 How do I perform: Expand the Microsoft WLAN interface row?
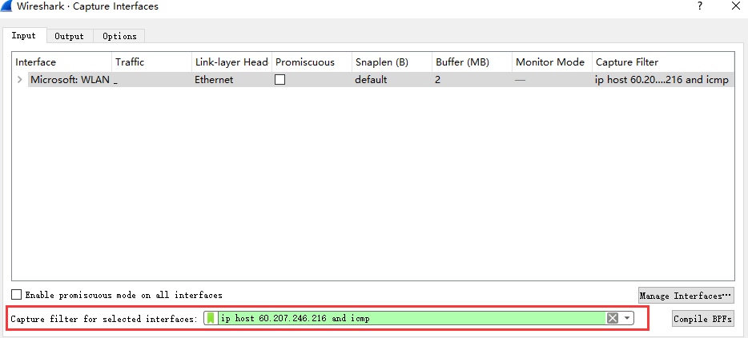point(20,80)
